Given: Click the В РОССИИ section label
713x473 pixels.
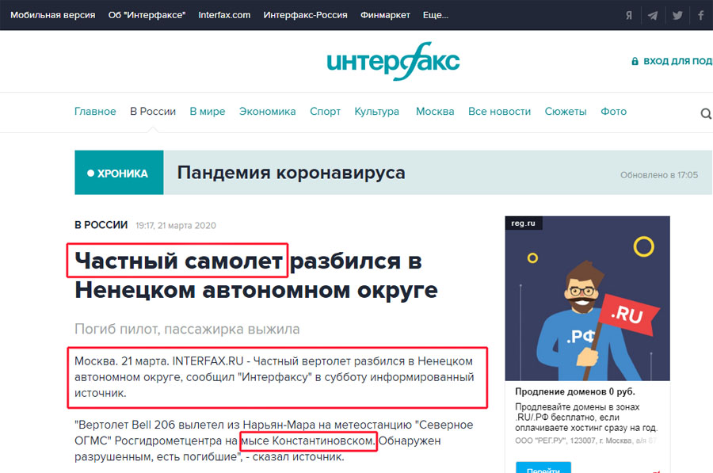Looking at the screenshot, I should tap(101, 225).
